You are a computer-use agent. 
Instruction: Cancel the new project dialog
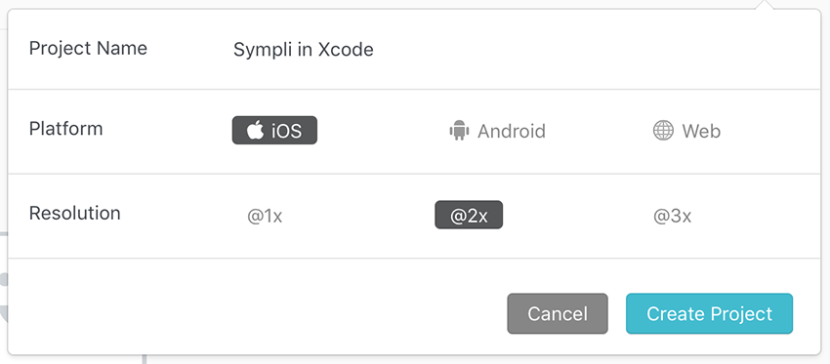point(558,313)
